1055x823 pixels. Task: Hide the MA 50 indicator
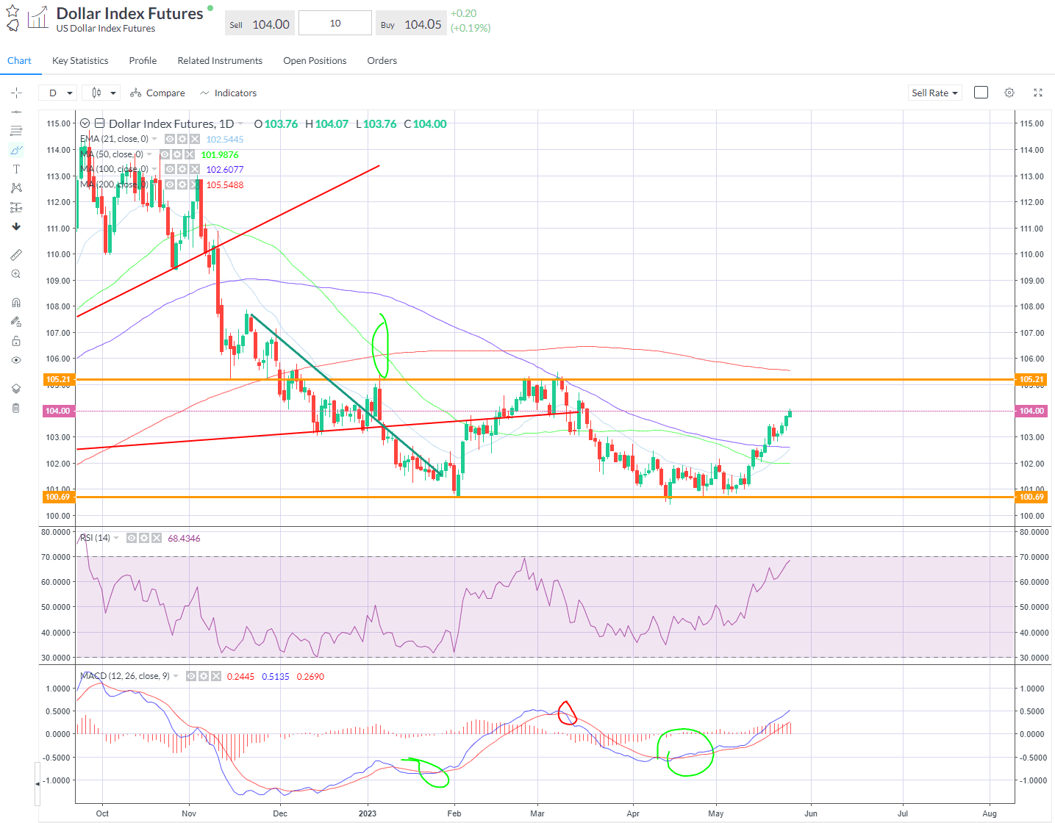165,154
